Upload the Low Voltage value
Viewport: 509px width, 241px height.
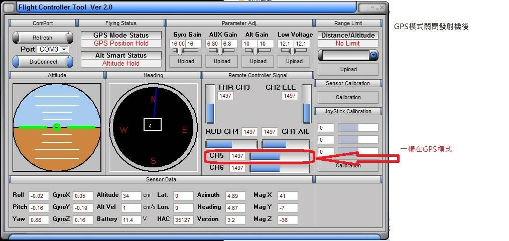[294, 61]
